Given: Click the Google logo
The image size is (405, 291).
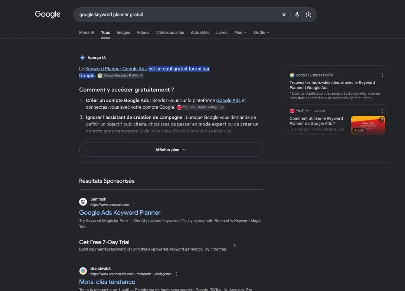Looking at the screenshot, I should [48, 14].
